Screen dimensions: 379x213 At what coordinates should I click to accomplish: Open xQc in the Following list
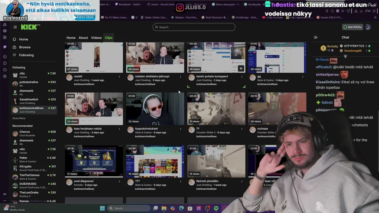[x=34, y=75]
